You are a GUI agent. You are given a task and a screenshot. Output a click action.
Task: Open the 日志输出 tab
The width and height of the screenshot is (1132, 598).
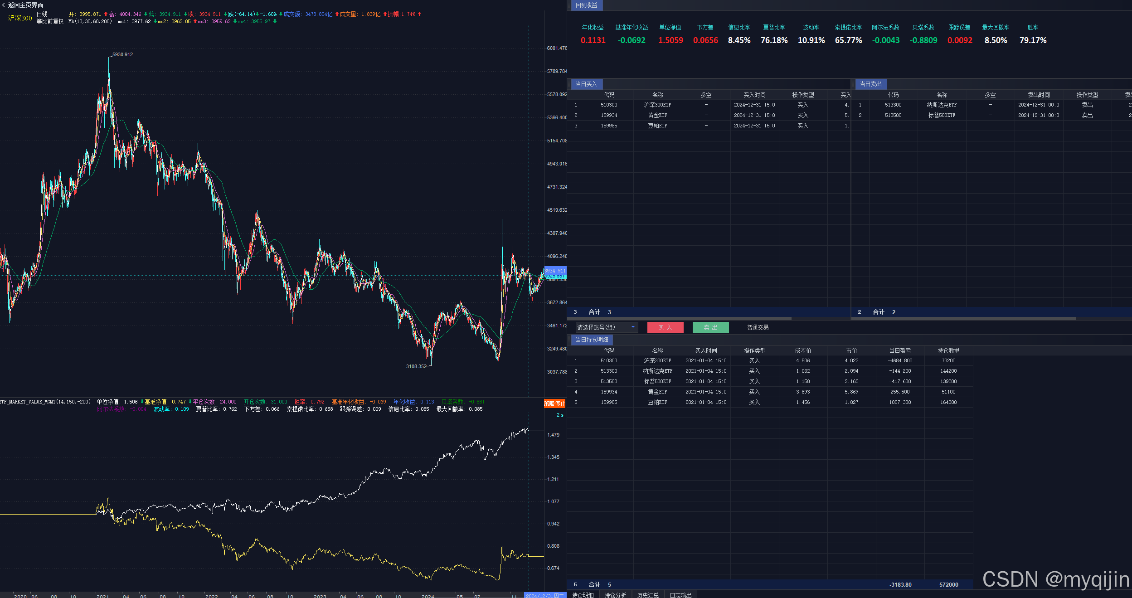[x=680, y=595]
